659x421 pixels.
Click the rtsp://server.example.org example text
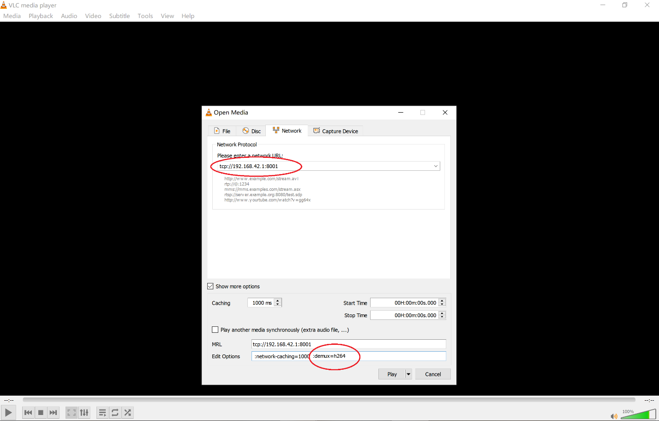point(263,194)
